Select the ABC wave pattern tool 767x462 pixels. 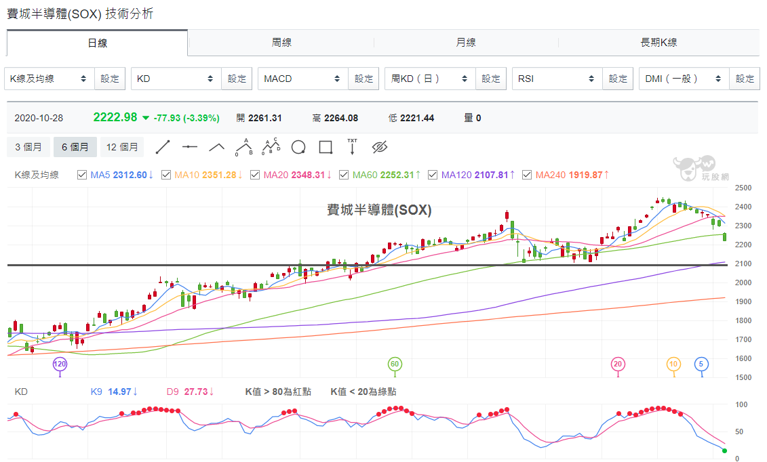point(244,147)
